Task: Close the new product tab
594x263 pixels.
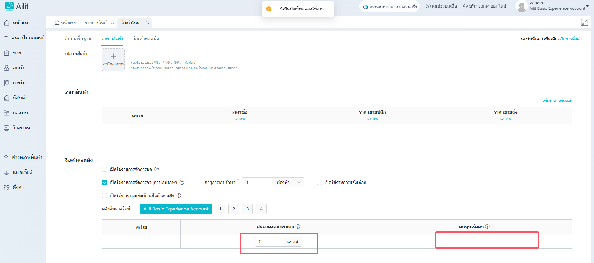Action: (147, 23)
